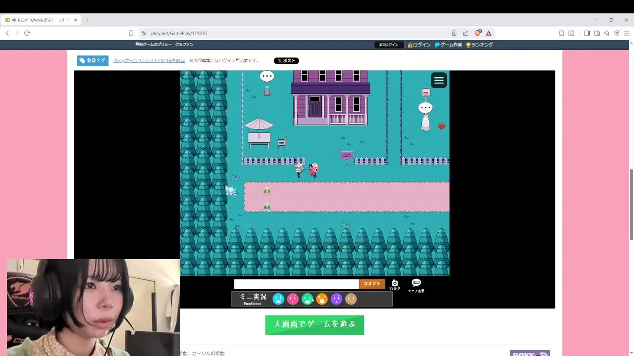This screenshot has height=356, width=634.
Task: Send the orange surprised emoticon
Action: pos(322,299)
